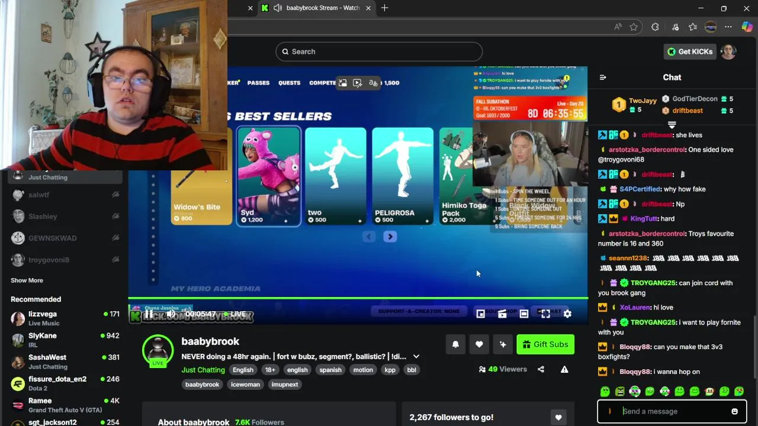Open the Favorites list icon
Viewport: 758px width, 426px height.
pos(693,27)
